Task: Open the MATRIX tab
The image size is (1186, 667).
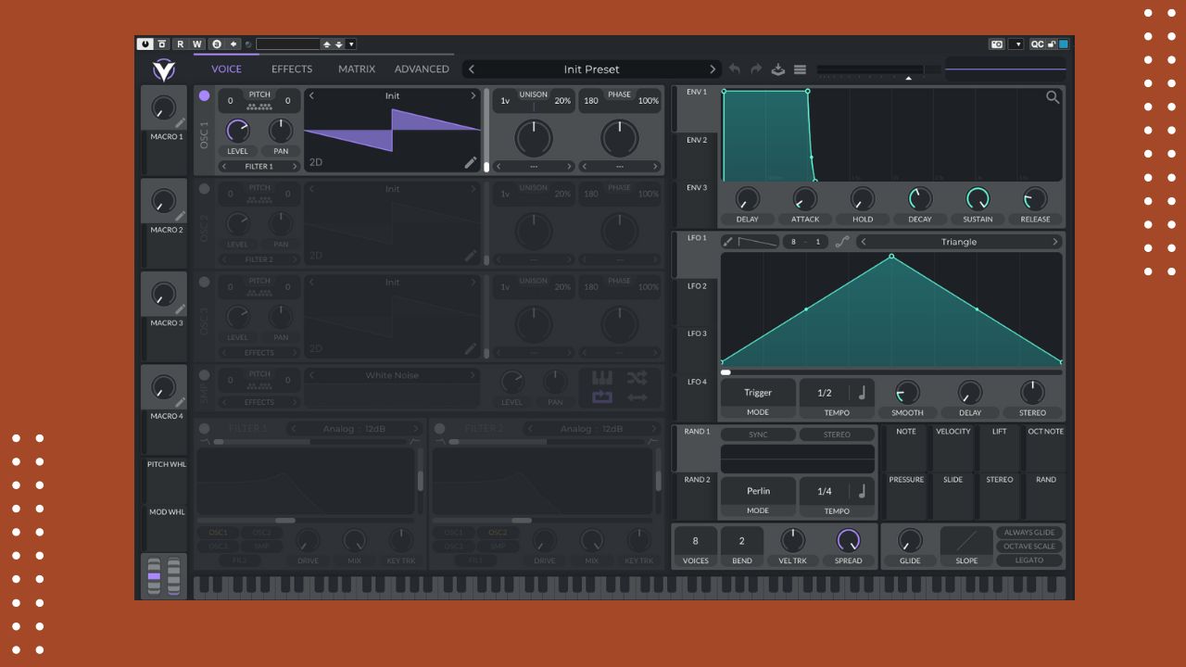Action: [355, 69]
